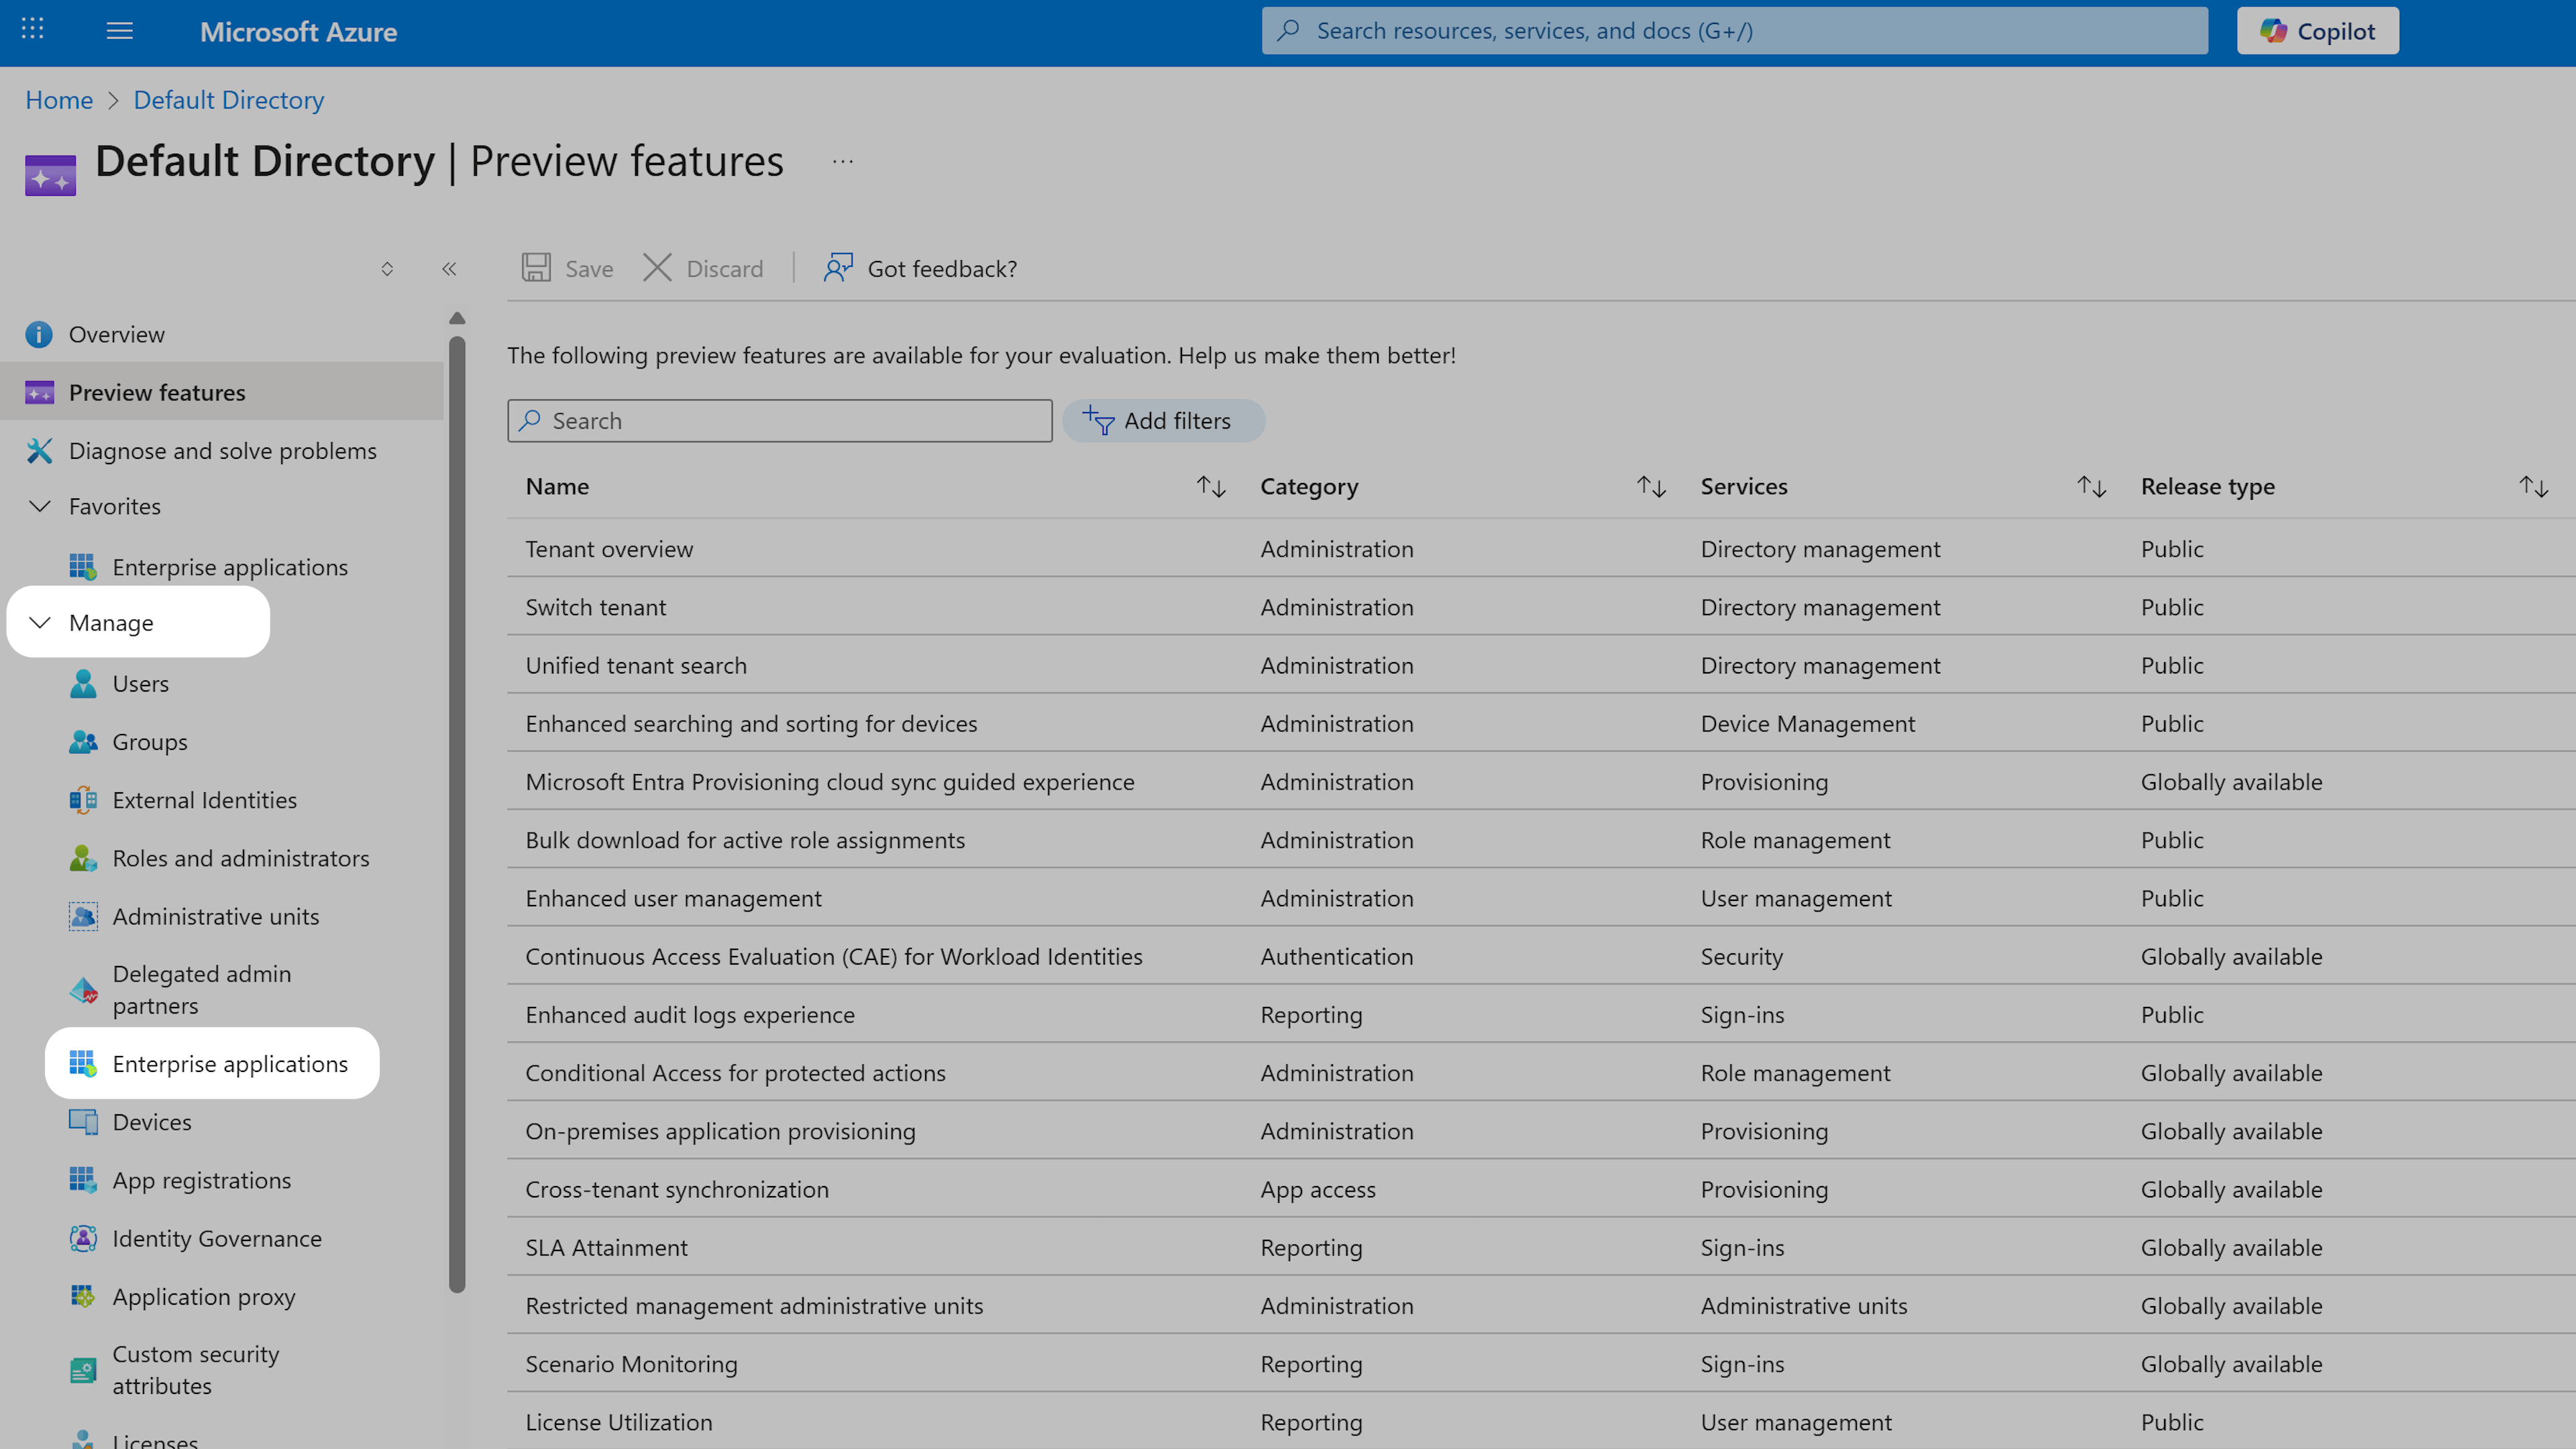Click the Add filters button
This screenshot has height=1449, width=2576.
1163,421
